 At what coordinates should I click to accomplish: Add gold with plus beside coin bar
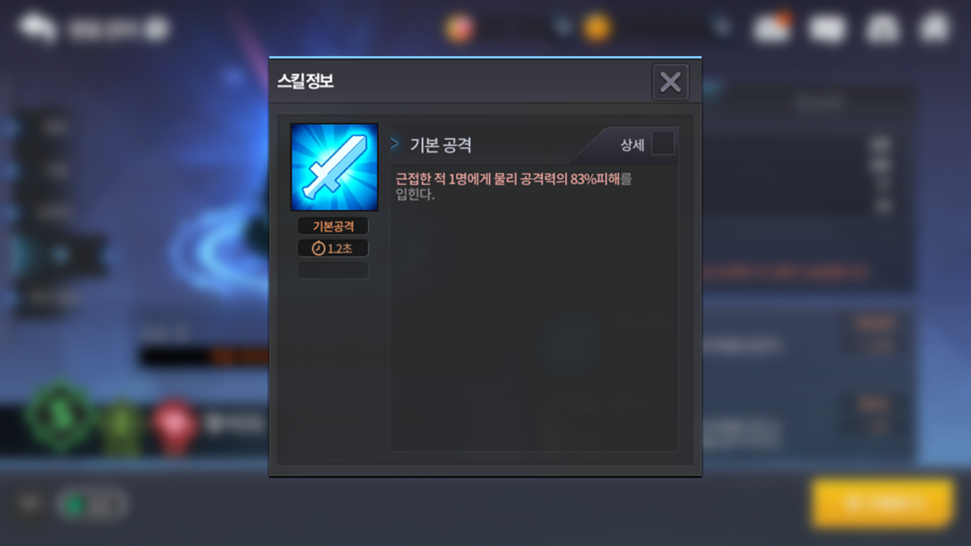coord(722,28)
